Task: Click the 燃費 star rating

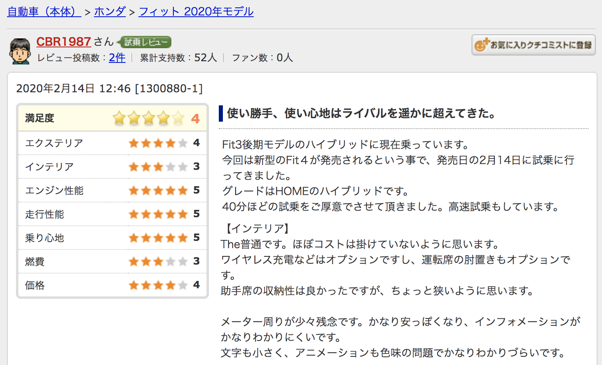Action: [158, 261]
